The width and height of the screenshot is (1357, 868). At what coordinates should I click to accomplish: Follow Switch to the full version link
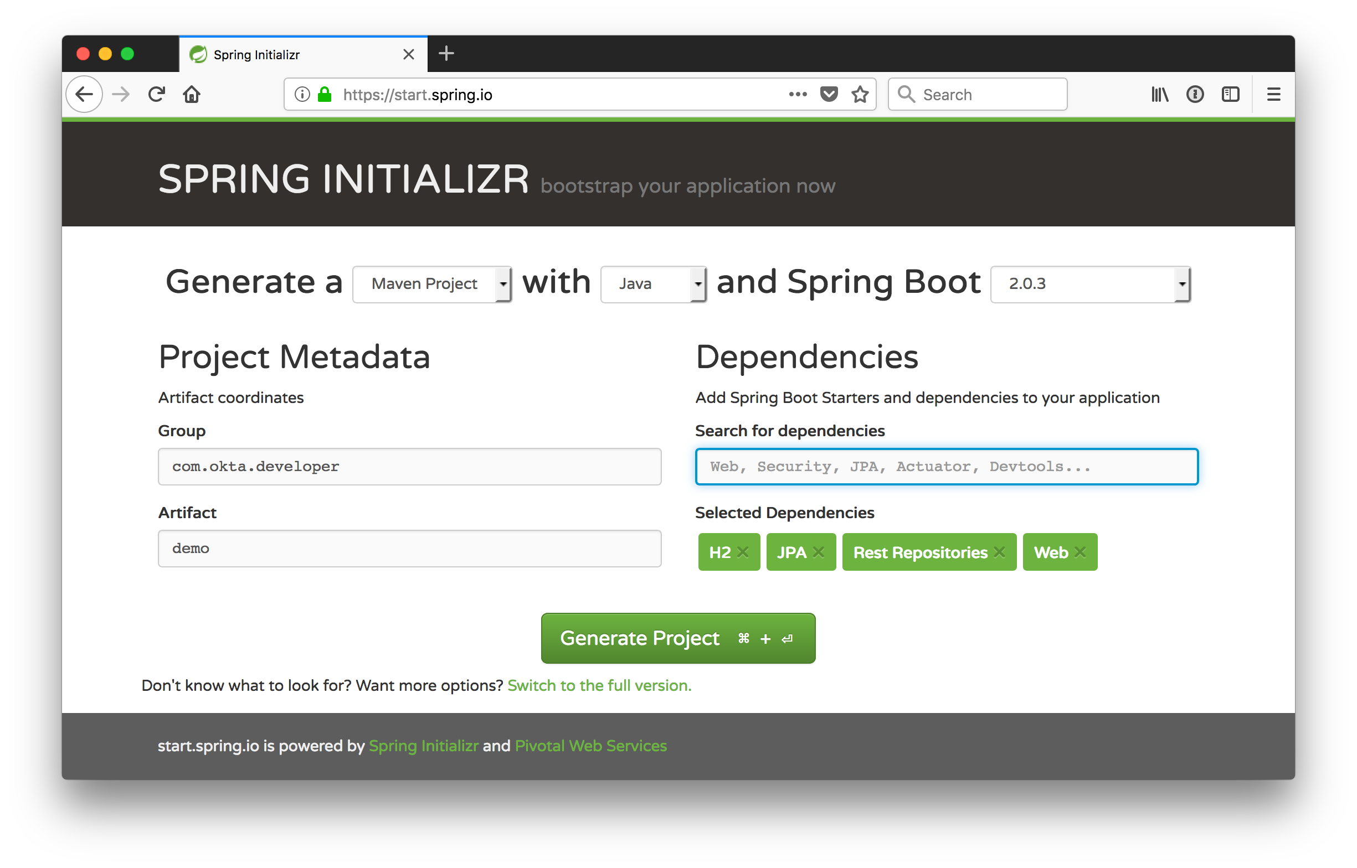tap(599, 685)
